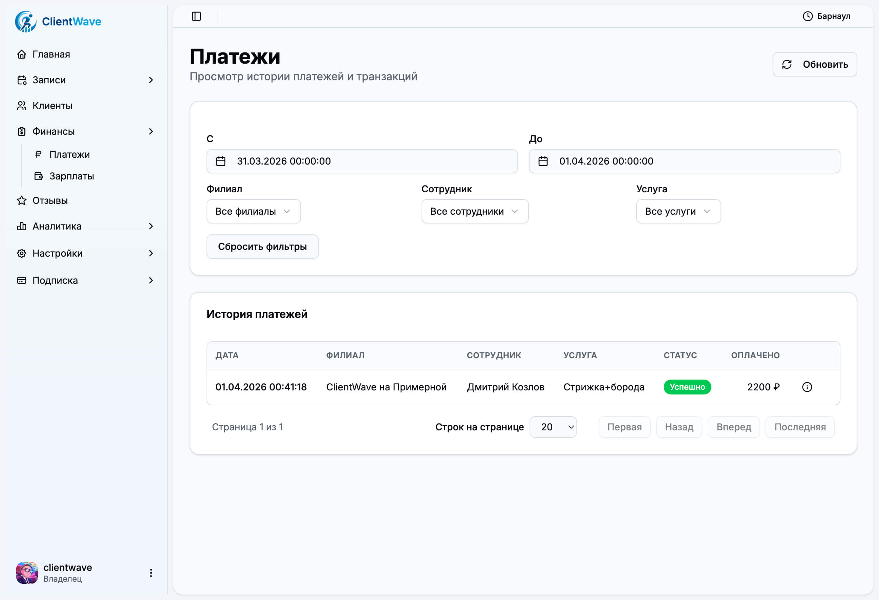The width and height of the screenshot is (879, 600).
Task: Click the clientwave user avatar
Action: (27, 573)
